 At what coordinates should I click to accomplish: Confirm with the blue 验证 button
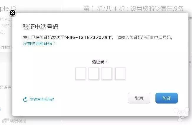[x=167, y=98]
